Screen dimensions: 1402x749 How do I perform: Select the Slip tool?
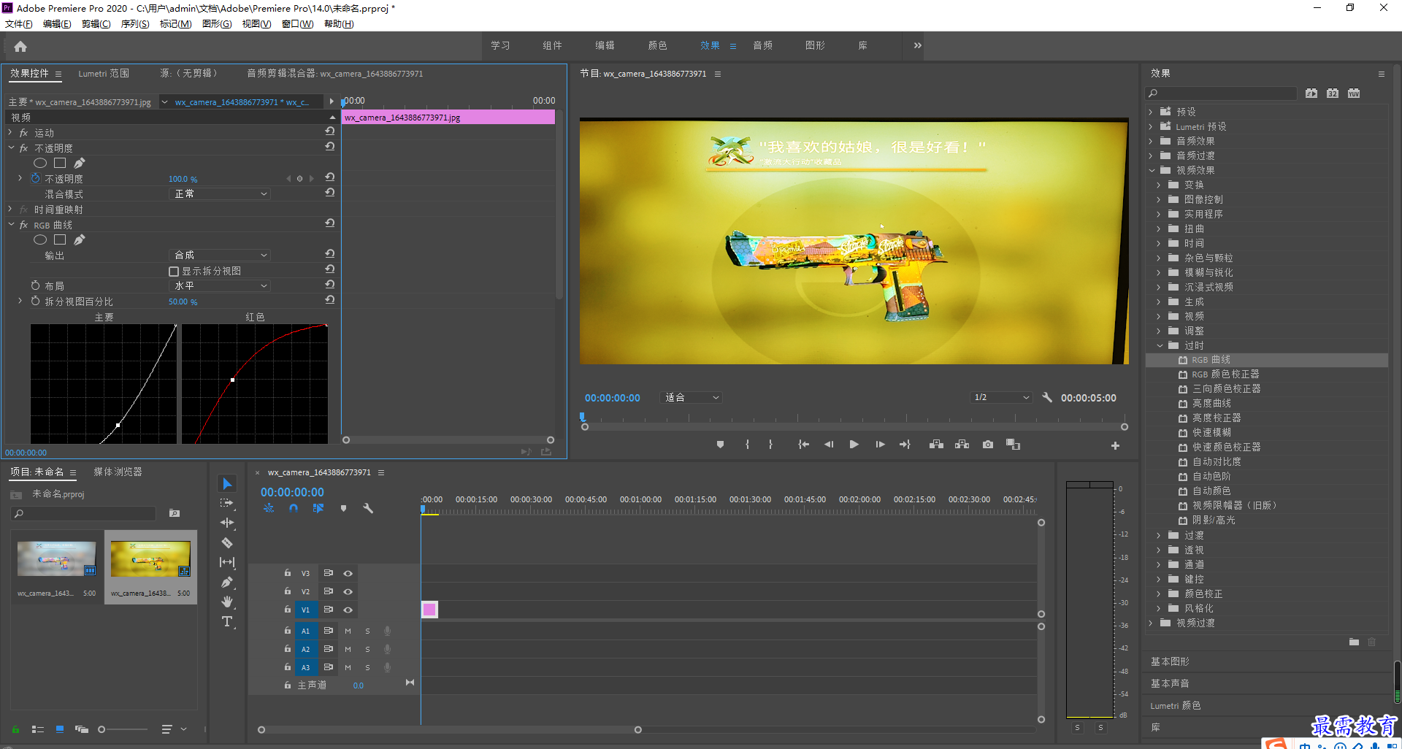pos(227,563)
